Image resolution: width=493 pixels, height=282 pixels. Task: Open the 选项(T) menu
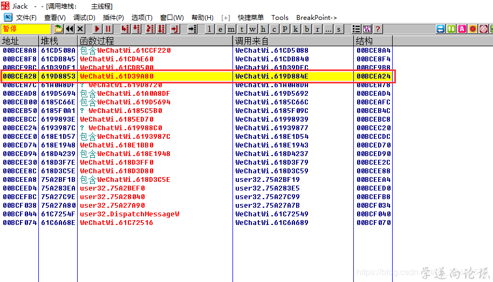[142, 18]
